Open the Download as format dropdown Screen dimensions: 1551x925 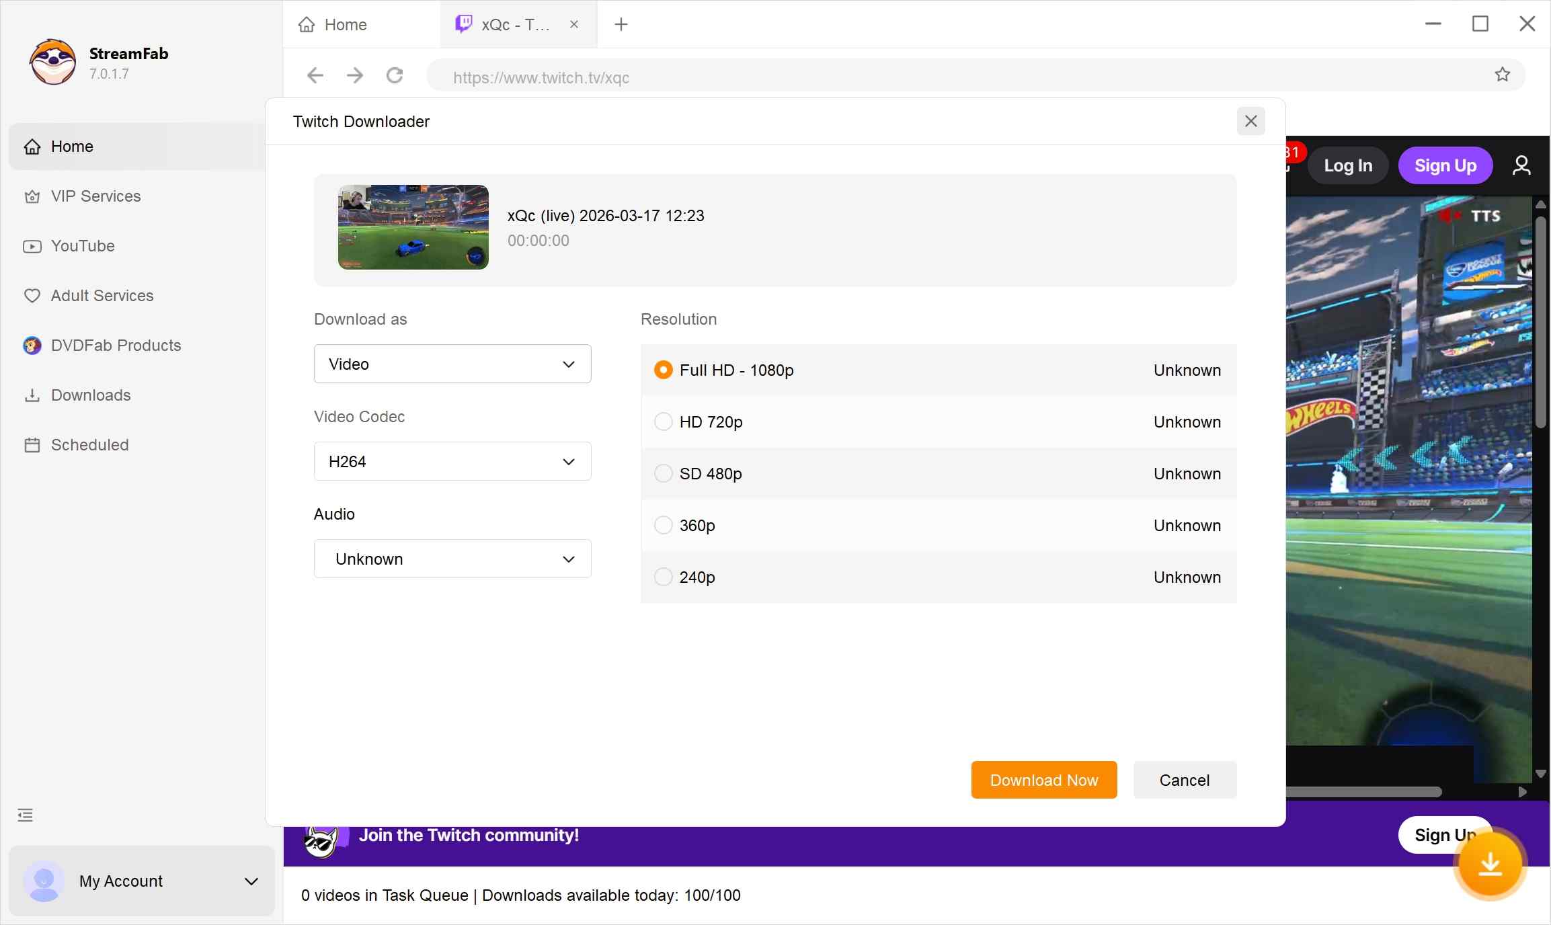pyautogui.click(x=452, y=364)
